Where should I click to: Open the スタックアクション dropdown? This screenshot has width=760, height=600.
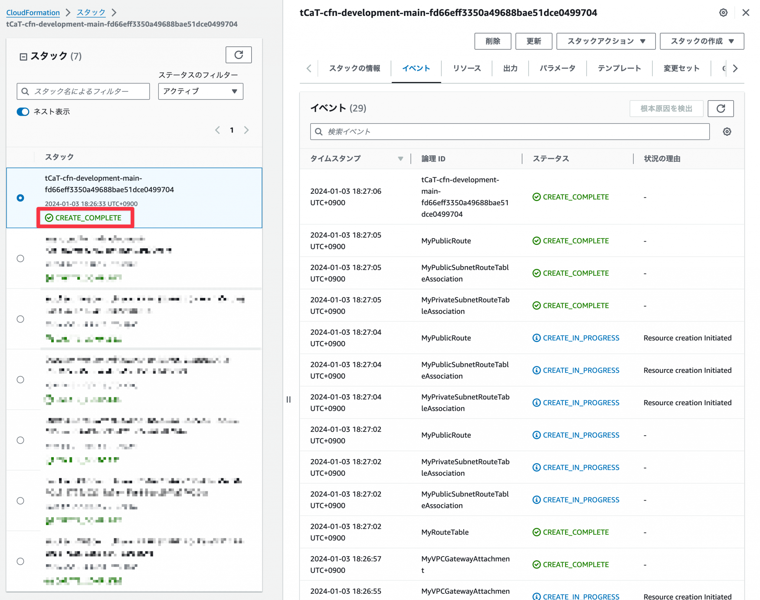click(606, 41)
